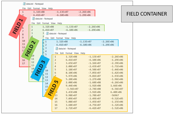
Task: Open Format menu in the green Field 2 window
Action: coord(46,23)
